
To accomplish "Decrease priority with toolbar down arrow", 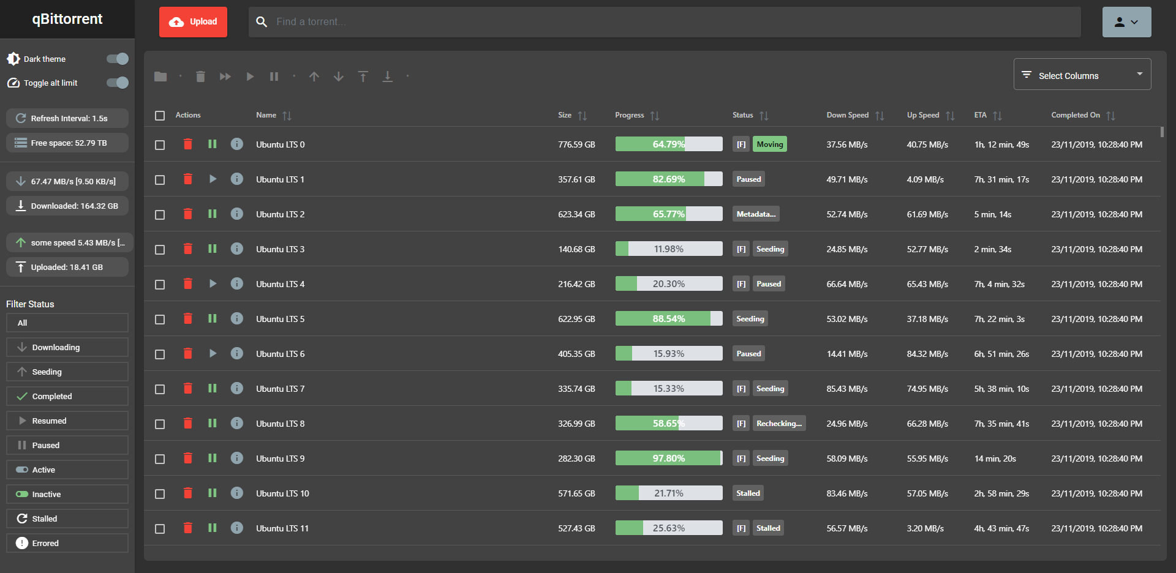I will (339, 77).
